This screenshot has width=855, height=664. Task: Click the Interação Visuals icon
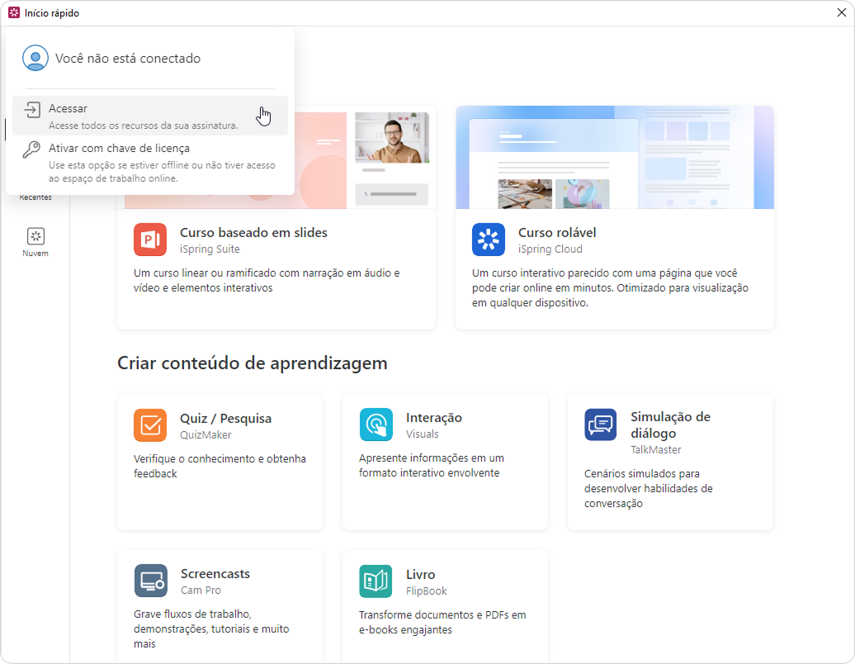[x=376, y=425]
